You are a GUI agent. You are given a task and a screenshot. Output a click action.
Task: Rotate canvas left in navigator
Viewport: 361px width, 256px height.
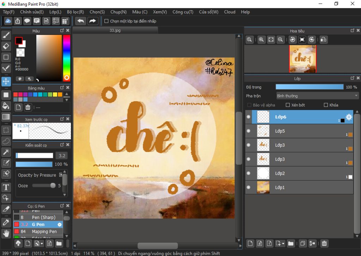[293, 39]
